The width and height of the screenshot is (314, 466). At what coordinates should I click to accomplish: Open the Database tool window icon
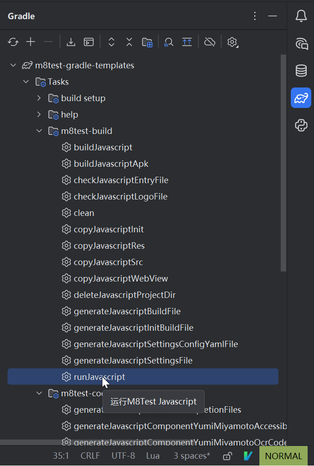[301, 71]
